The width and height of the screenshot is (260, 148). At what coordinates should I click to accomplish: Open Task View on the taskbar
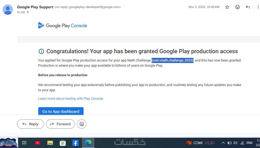click(x=24, y=143)
